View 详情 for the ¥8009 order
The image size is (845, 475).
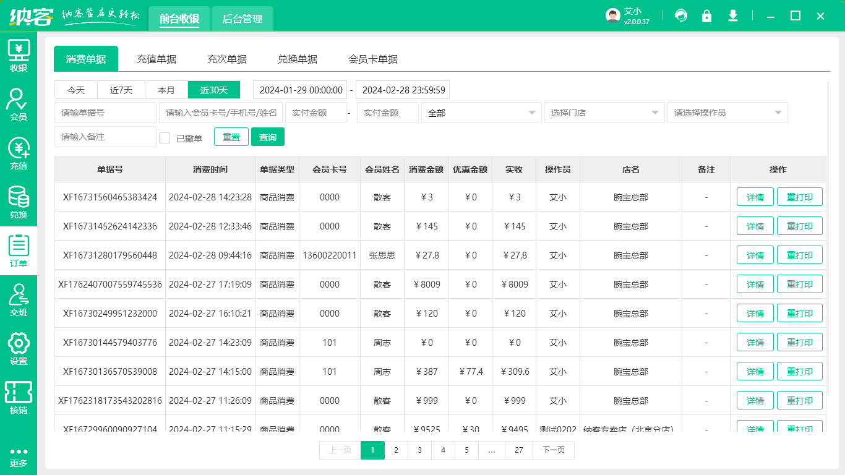point(755,285)
